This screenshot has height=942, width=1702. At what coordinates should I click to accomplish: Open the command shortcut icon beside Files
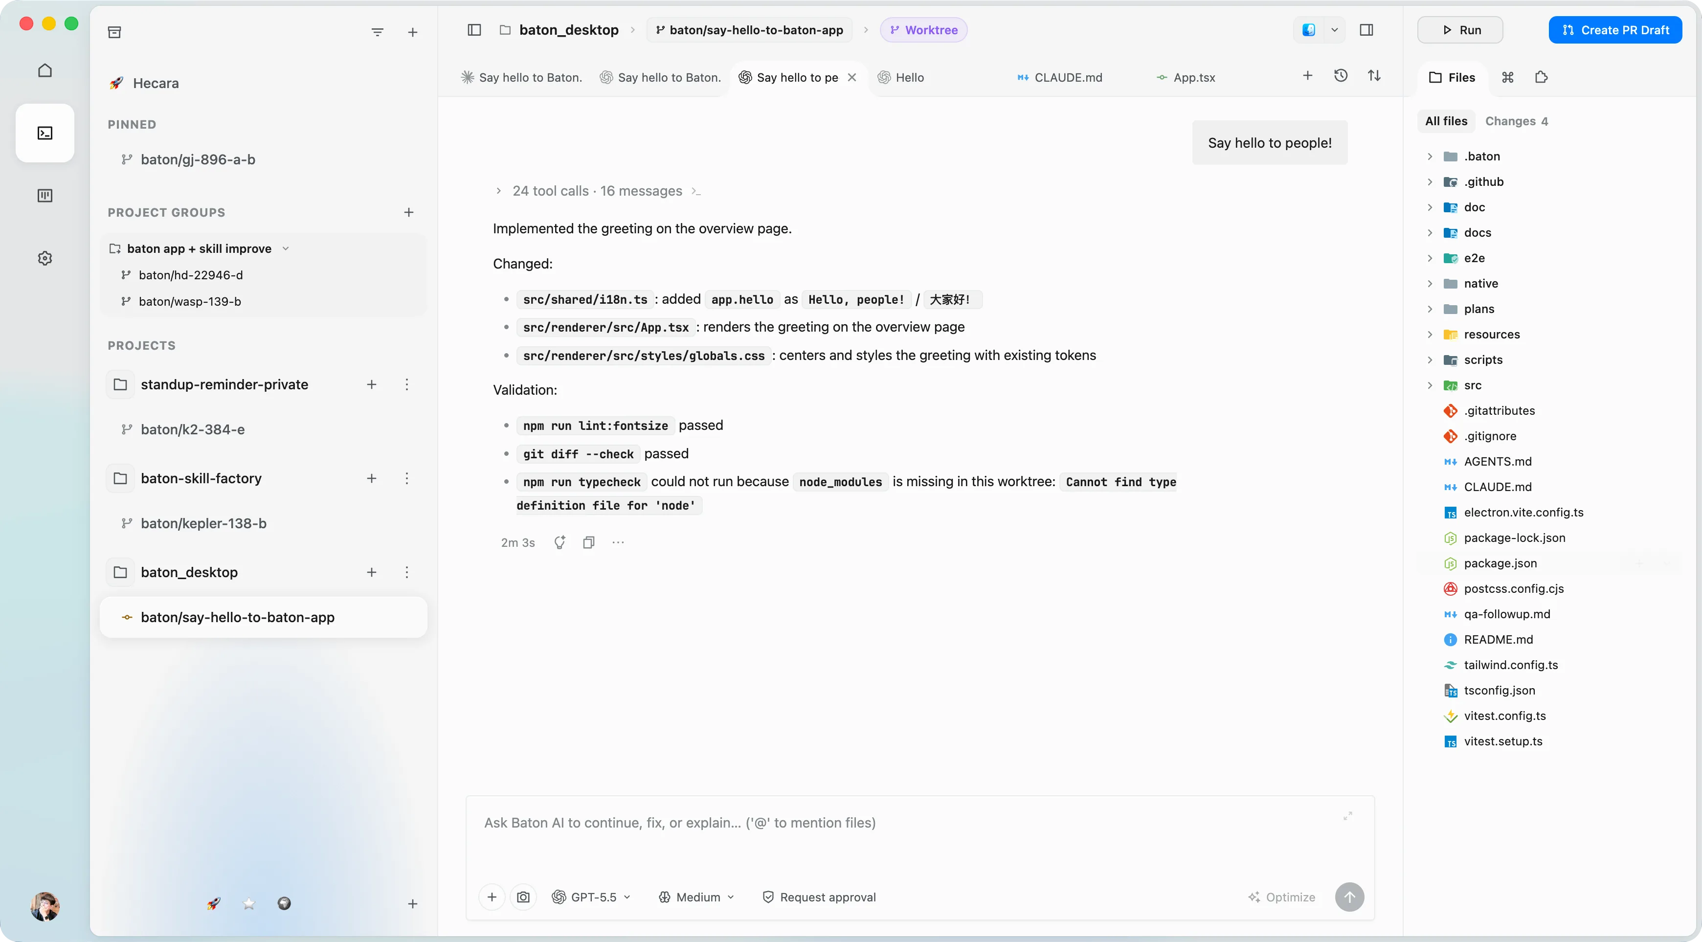tap(1508, 77)
